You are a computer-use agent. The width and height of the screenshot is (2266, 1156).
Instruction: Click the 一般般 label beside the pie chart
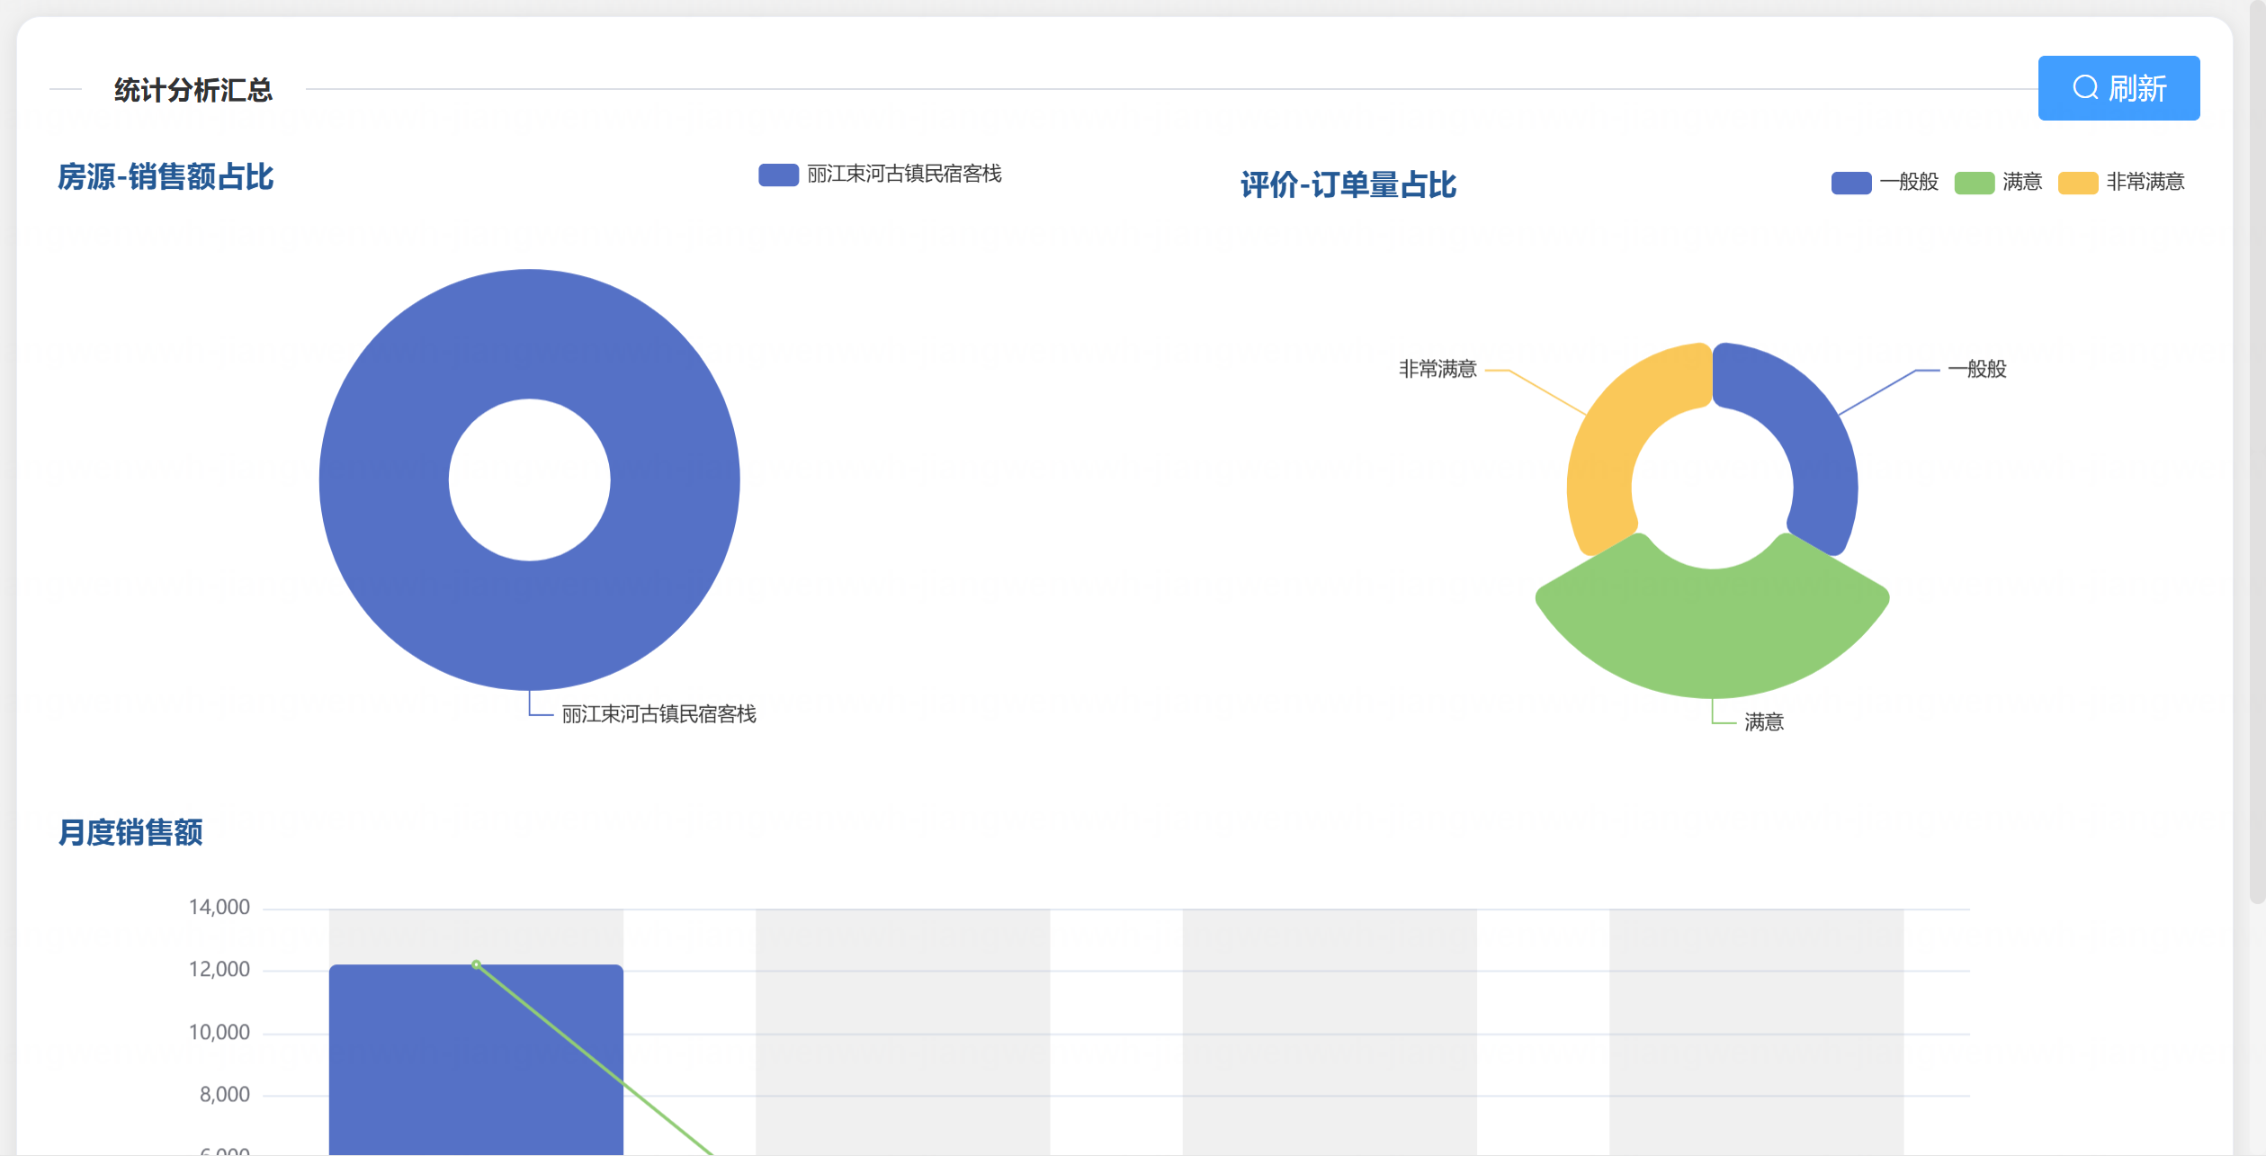[1976, 369]
